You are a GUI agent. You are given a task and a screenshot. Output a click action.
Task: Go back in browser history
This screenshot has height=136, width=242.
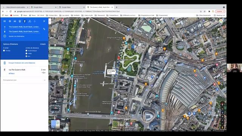(3, 11)
